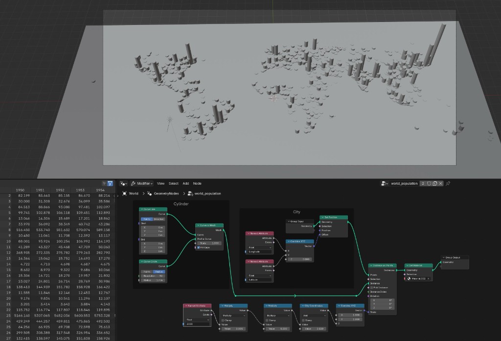Select Direction mode on the Curve Line node
This screenshot has height=341, width=501.
click(159, 219)
